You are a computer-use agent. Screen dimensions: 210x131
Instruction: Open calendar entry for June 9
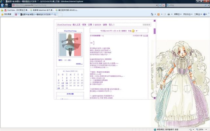point(67,80)
